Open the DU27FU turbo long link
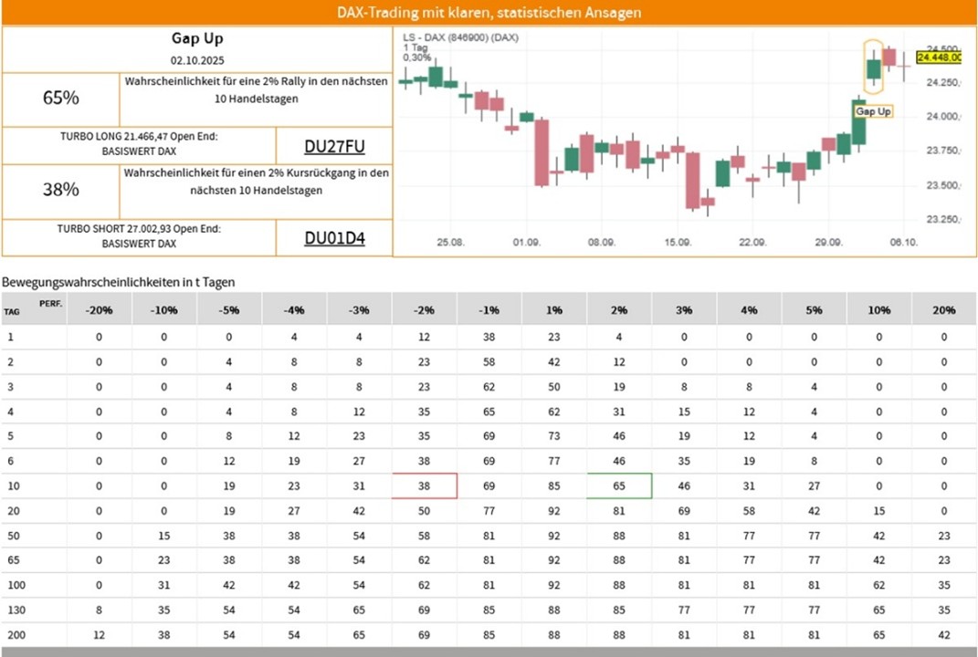 334,147
